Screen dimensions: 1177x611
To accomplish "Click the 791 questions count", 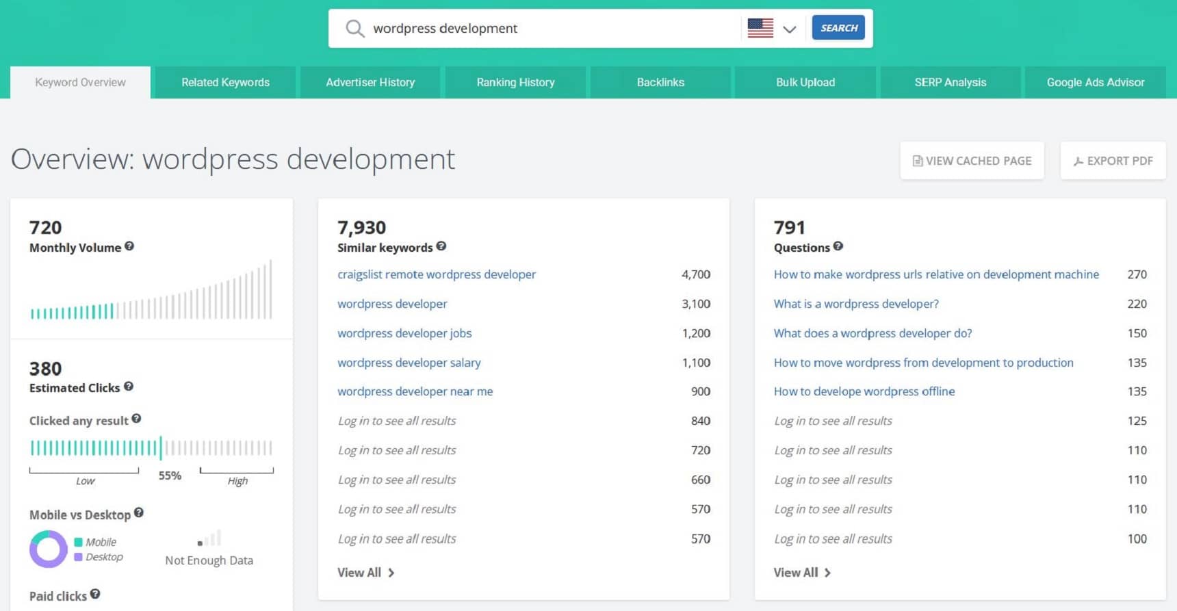I will (x=789, y=227).
